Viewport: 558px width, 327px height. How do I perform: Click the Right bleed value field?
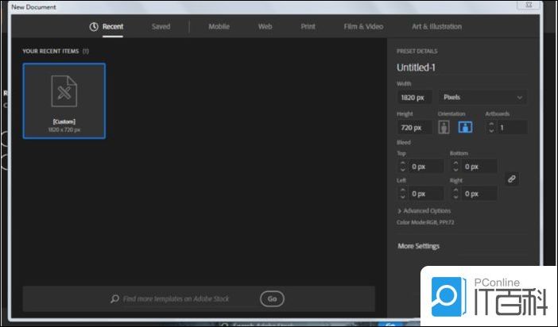click(479, 194)
